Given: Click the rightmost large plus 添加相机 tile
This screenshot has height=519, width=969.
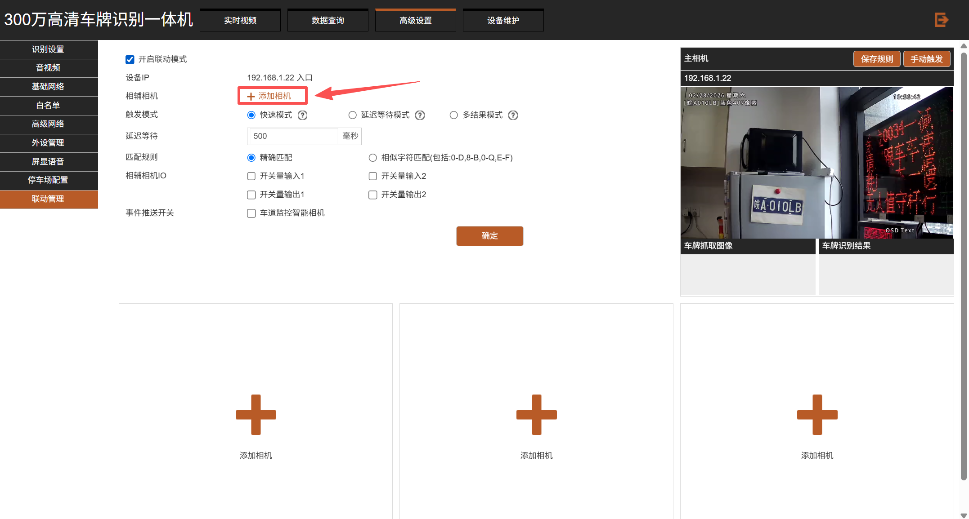Looking at the screenshot, I should click(x=817, y=415).
